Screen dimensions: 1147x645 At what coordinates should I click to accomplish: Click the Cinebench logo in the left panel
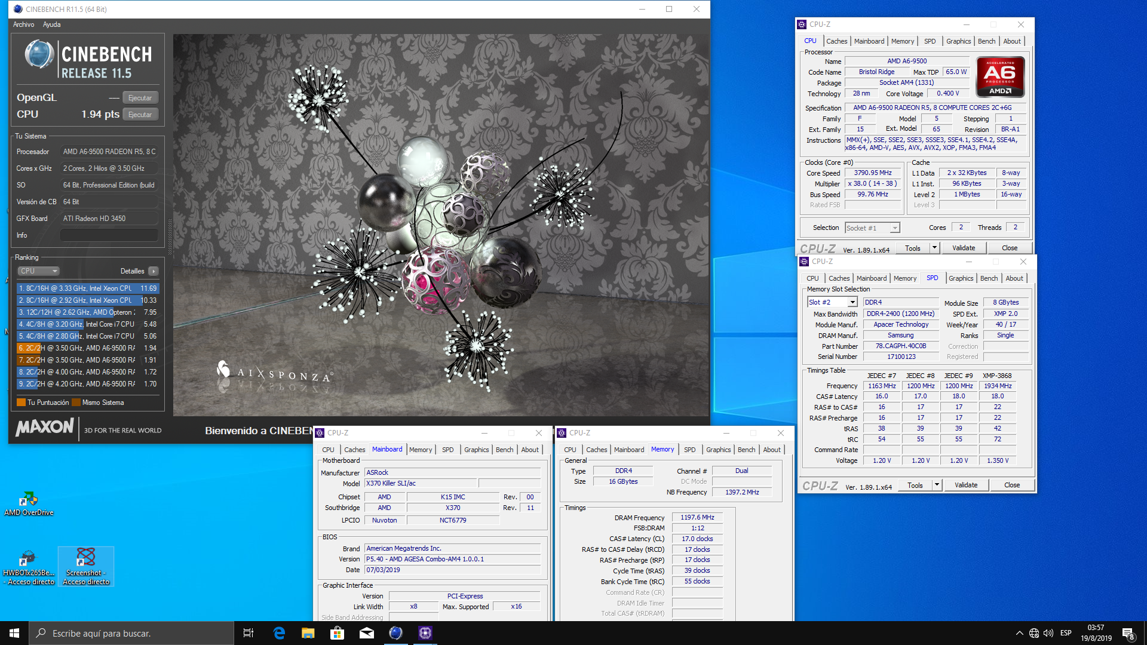point(88,59)
